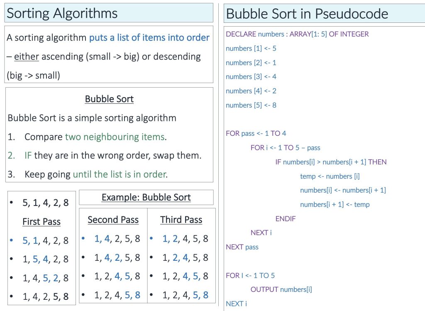
Task: Click the "Bubble Sort in Pseudocode" heading
Action: (307, 14)
